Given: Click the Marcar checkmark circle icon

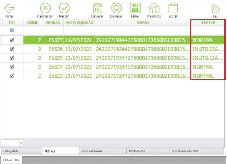Looking at the screenshot, I should coord(64,8).
